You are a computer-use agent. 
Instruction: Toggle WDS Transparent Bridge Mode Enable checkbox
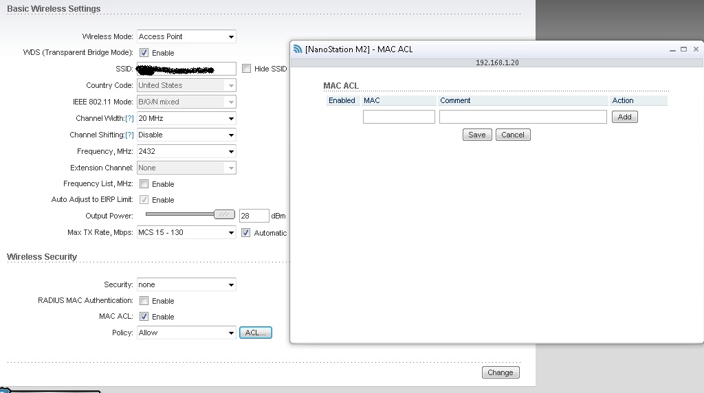pos(144,52)
